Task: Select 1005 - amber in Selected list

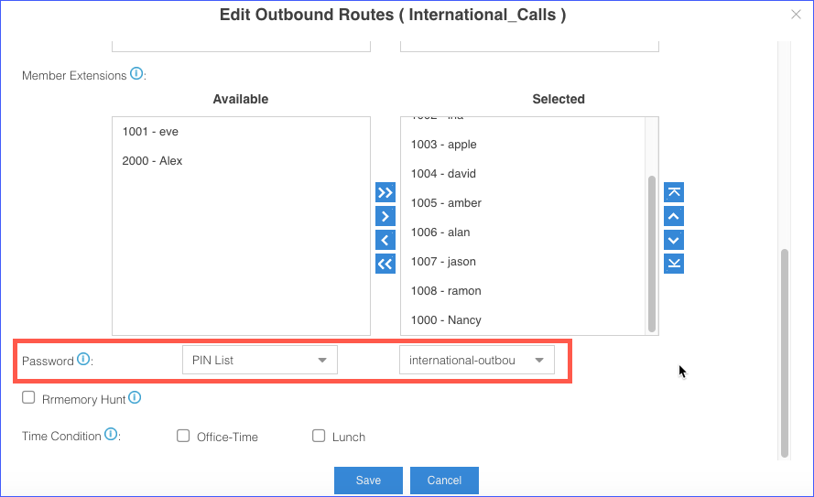Action: (x=446, y=203)
